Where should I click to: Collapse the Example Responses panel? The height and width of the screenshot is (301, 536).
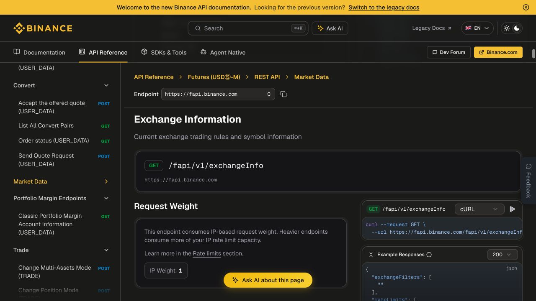tap(371, 255)
